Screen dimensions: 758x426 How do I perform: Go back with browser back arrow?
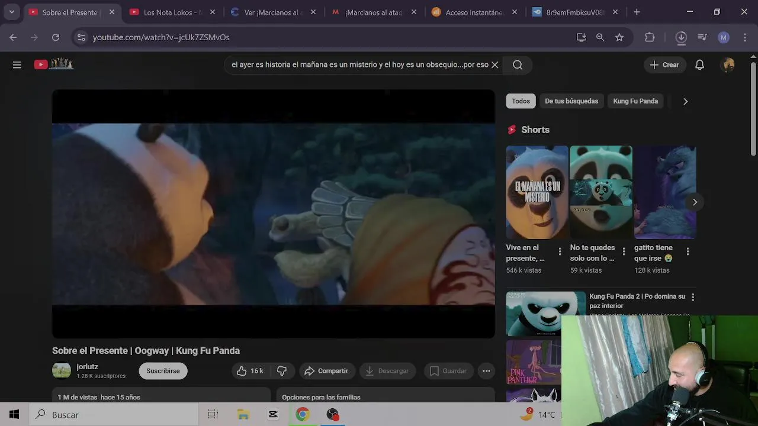(x=13, y=37)
